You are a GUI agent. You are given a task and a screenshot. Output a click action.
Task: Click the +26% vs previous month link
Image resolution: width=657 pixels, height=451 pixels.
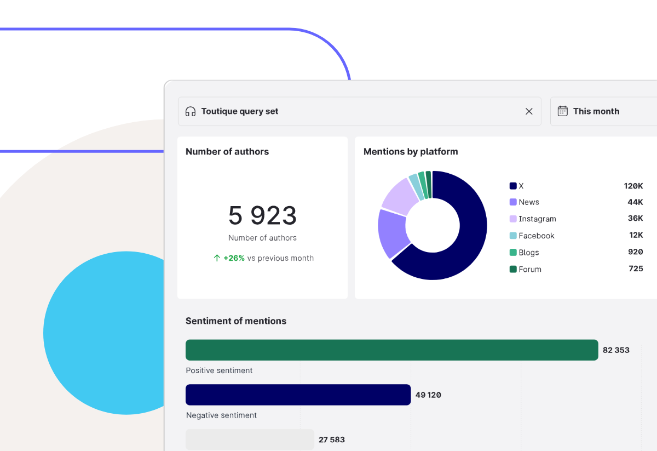coord(263,258)
